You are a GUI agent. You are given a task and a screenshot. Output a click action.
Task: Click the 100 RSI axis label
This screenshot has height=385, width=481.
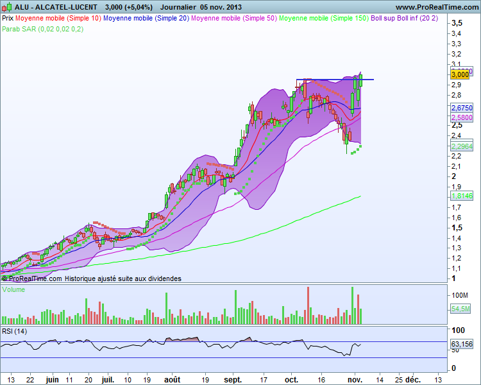pyautogui.click(x=459, y=330)
